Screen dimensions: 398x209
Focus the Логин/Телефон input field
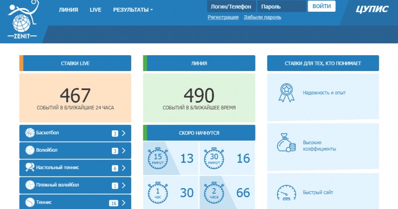230,7
